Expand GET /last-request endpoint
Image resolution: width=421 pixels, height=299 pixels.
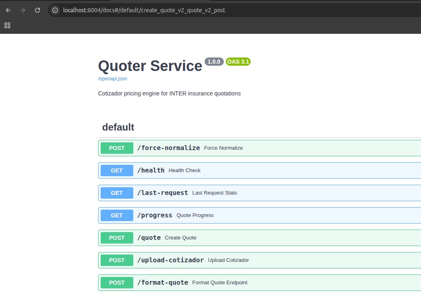tap(260, 193)
